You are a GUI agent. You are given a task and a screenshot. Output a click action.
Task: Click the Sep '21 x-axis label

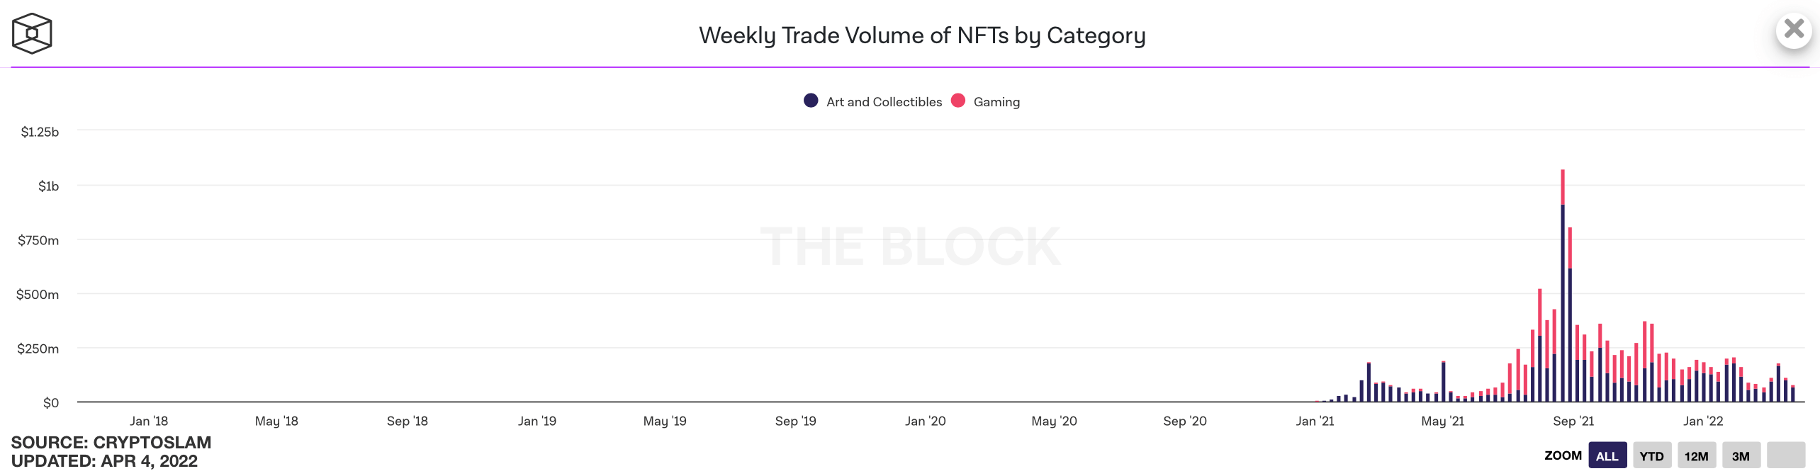(x=1573, y=421)
